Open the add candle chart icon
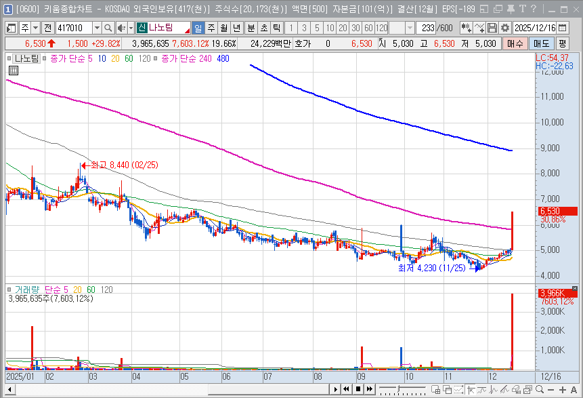 (x=467, y=28)
